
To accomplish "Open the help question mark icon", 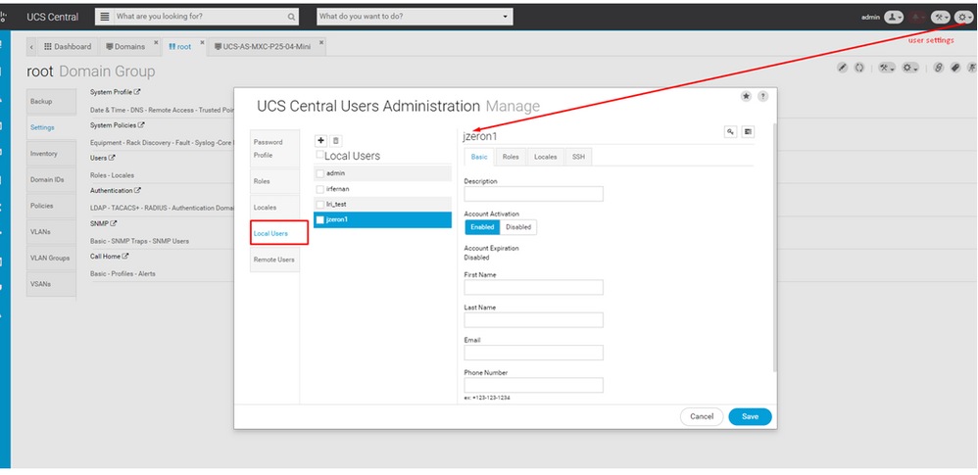I will (762, 96).
